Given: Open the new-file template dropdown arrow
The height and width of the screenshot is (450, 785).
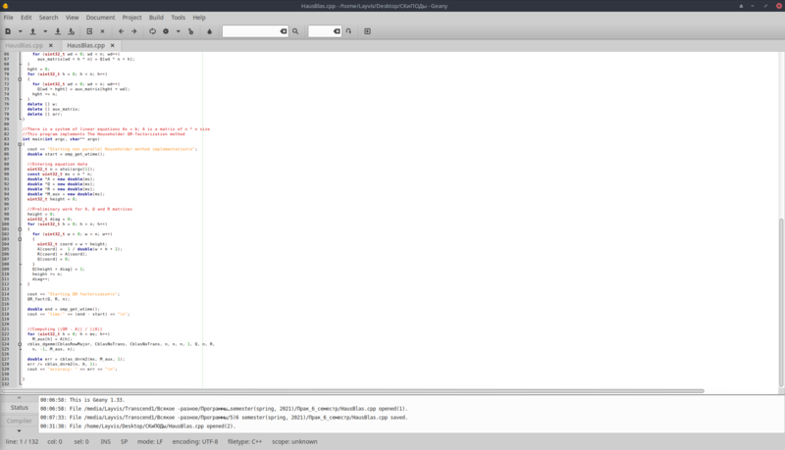Looking at the screenshot, I should point(20,31).
